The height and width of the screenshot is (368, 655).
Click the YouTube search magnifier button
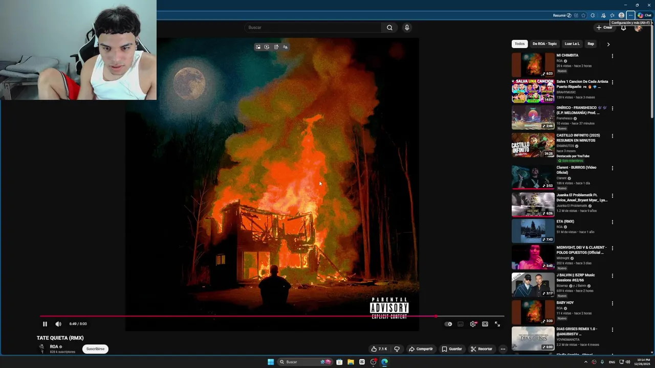click(x=389, y=28)
